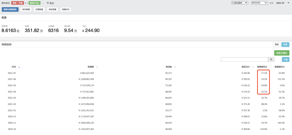Expand the 单月时间 dropdown

tap(259, 3)
